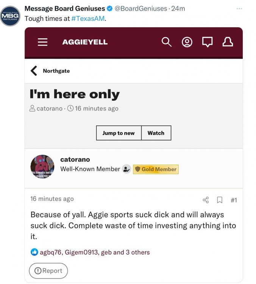Show the '3 others' who liked the post
256x284 pixels.
click(x=138, y=252)
